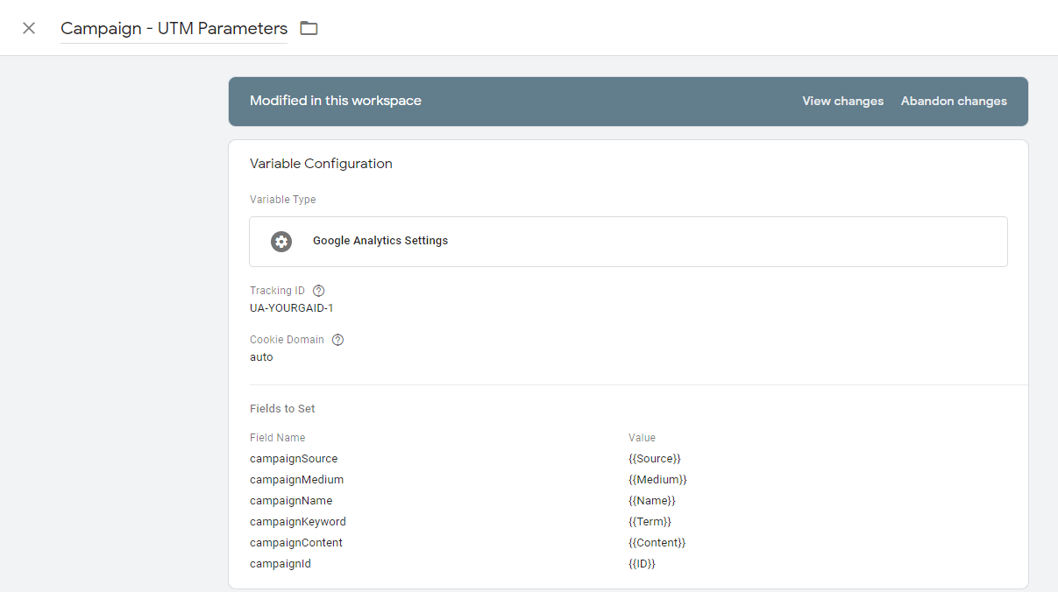
Task: Click the {{Medium}} value
Action: click(x=657, y=480)
